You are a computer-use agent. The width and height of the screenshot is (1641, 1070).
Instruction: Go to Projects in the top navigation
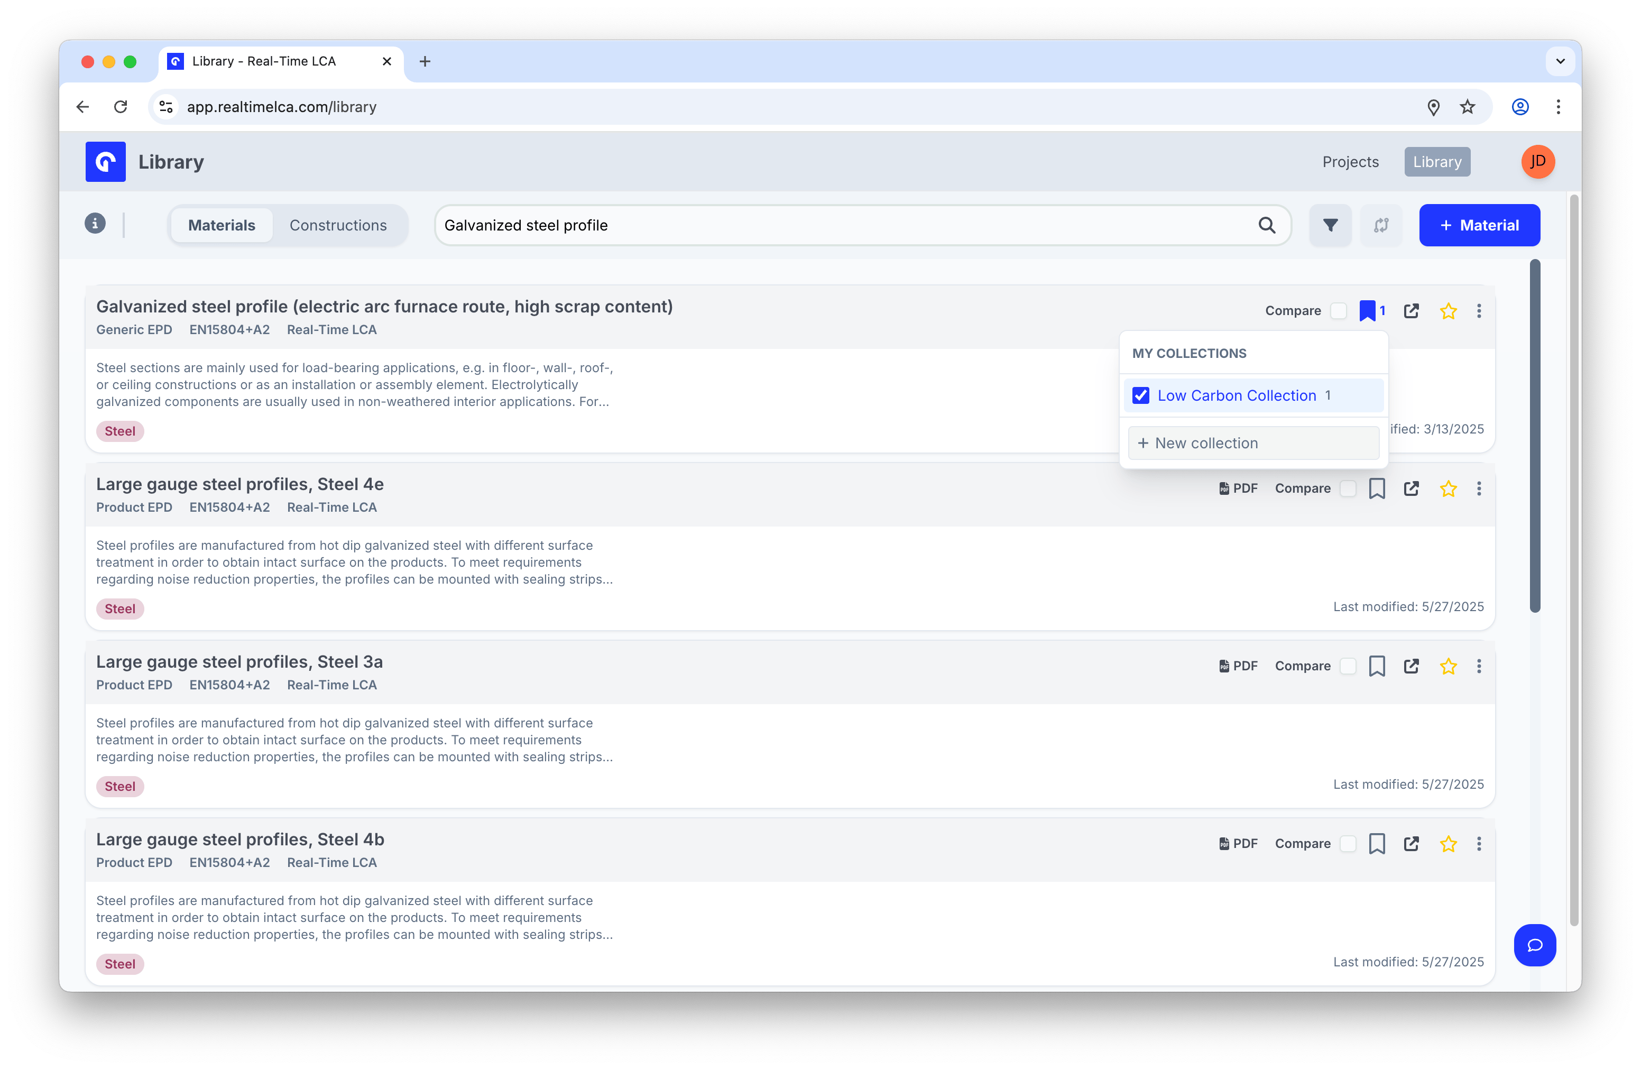[x=1351, y=162]
